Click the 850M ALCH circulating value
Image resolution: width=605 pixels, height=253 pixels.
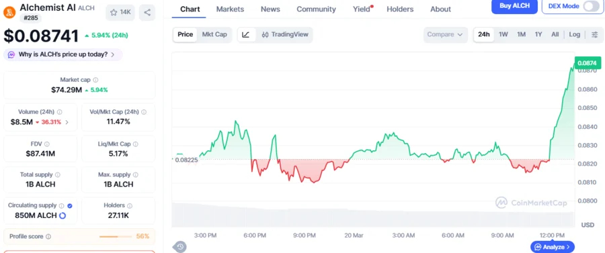[36, 215]
